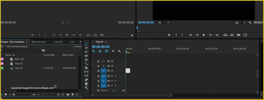Export frame from Source Monitor camera icon
The image size is (264, 100).
(x=102, y=35)
